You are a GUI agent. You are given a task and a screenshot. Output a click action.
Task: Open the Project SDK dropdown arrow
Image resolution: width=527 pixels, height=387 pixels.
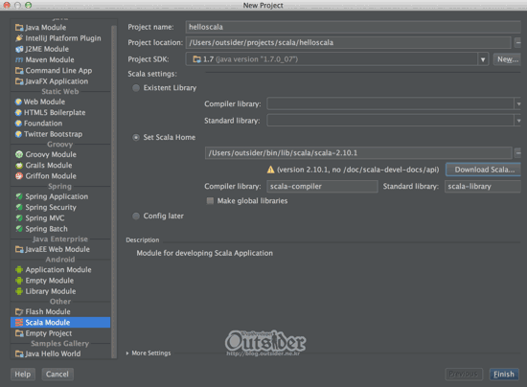[483, 59]
